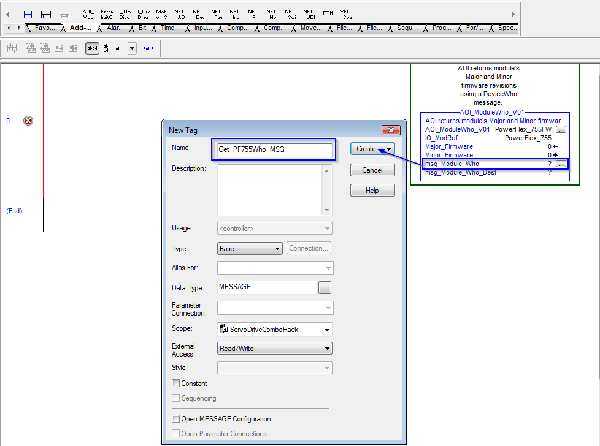Add the NET AB instruction

tap(180, 13)
